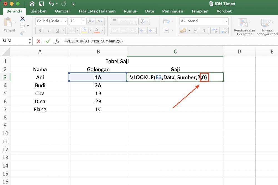
Task: Expand the Tempel paste options arrow
Action: [15, 22]
